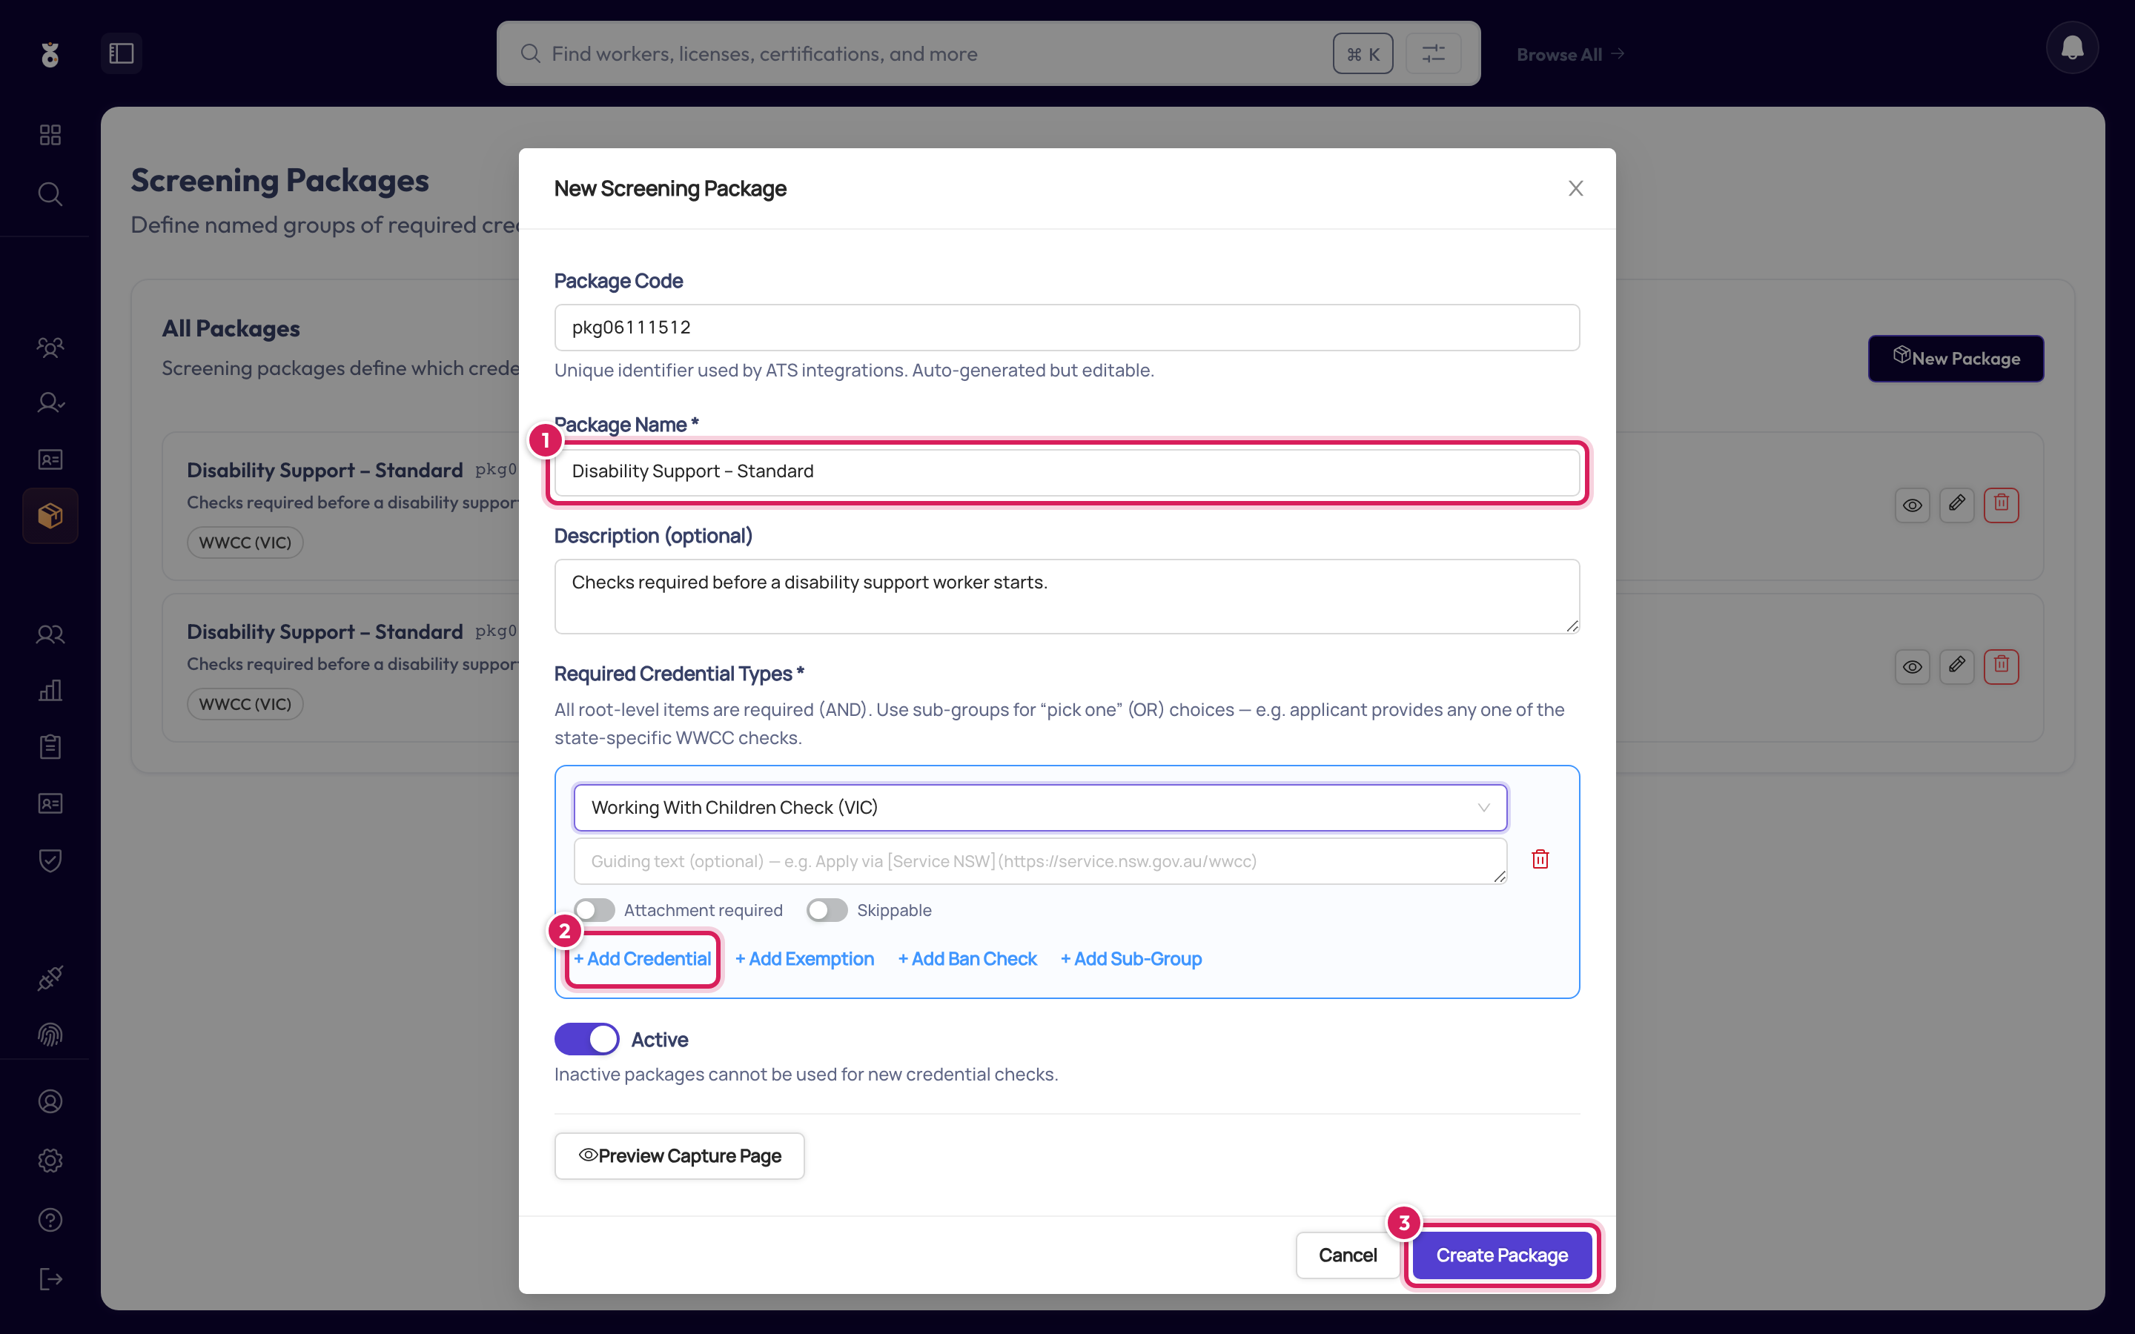Click WWCC (VIC) tag on first package

[245, 542]
